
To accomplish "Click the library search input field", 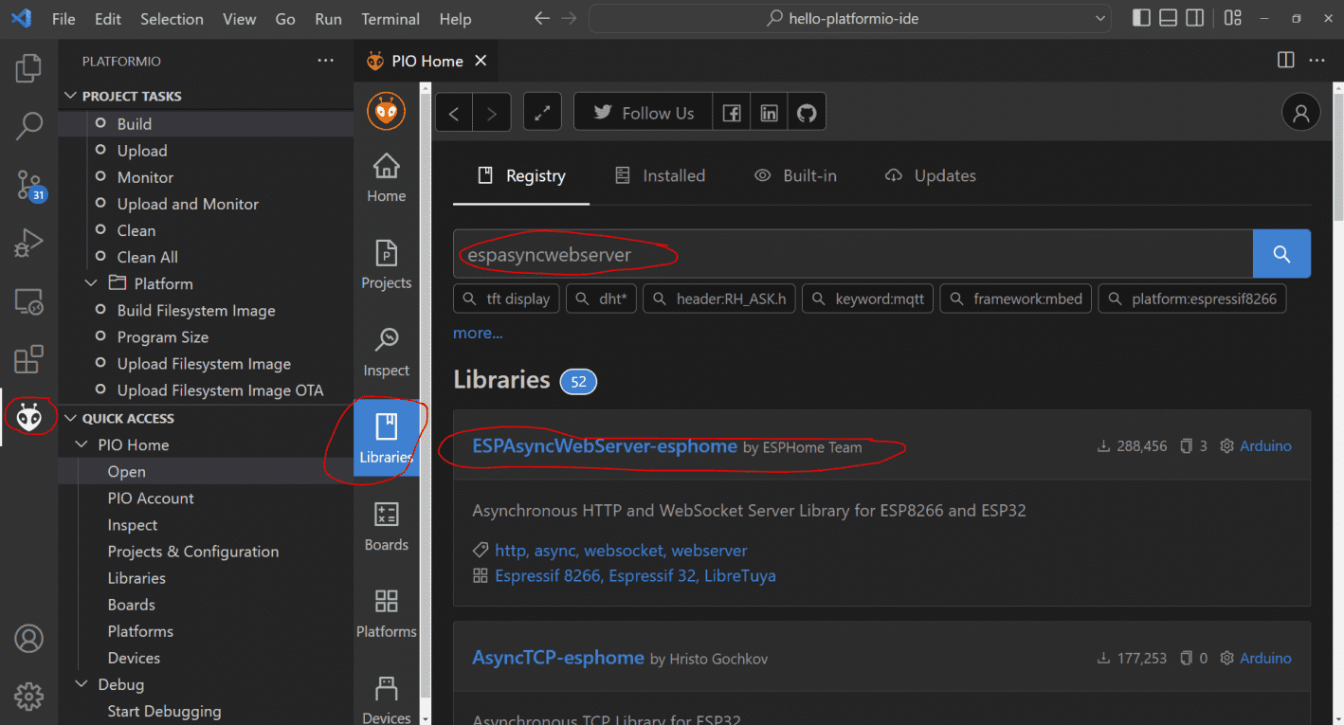I will click(853, 254).
